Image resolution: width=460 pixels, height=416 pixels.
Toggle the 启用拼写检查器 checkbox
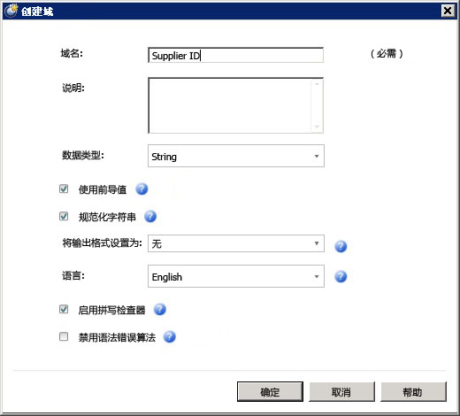(64, 309)
